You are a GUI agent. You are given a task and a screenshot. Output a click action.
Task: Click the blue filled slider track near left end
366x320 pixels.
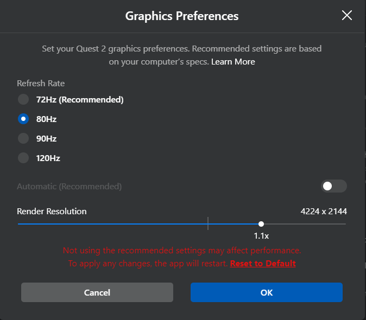[33, 223]
